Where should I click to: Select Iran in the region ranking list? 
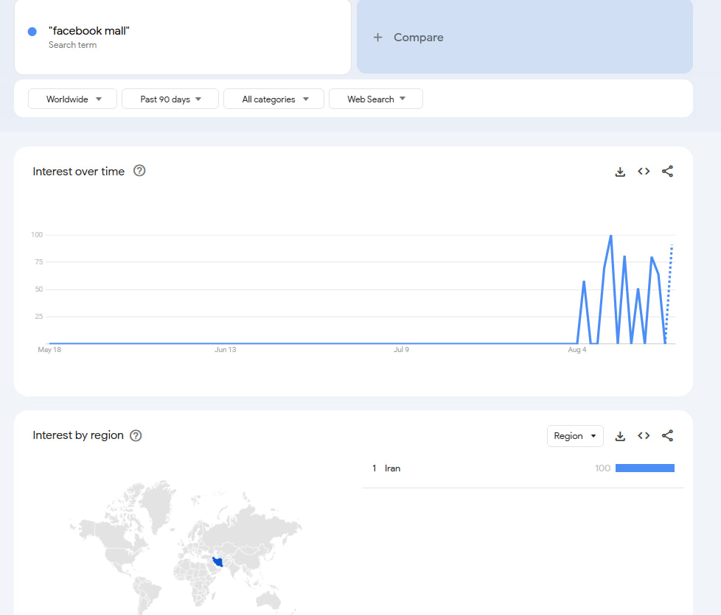(392, 468)
